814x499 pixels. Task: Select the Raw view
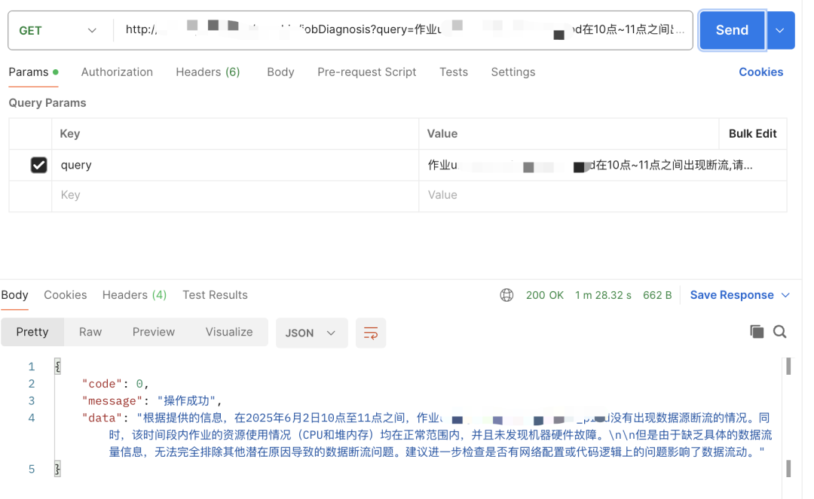coord(90,332)
